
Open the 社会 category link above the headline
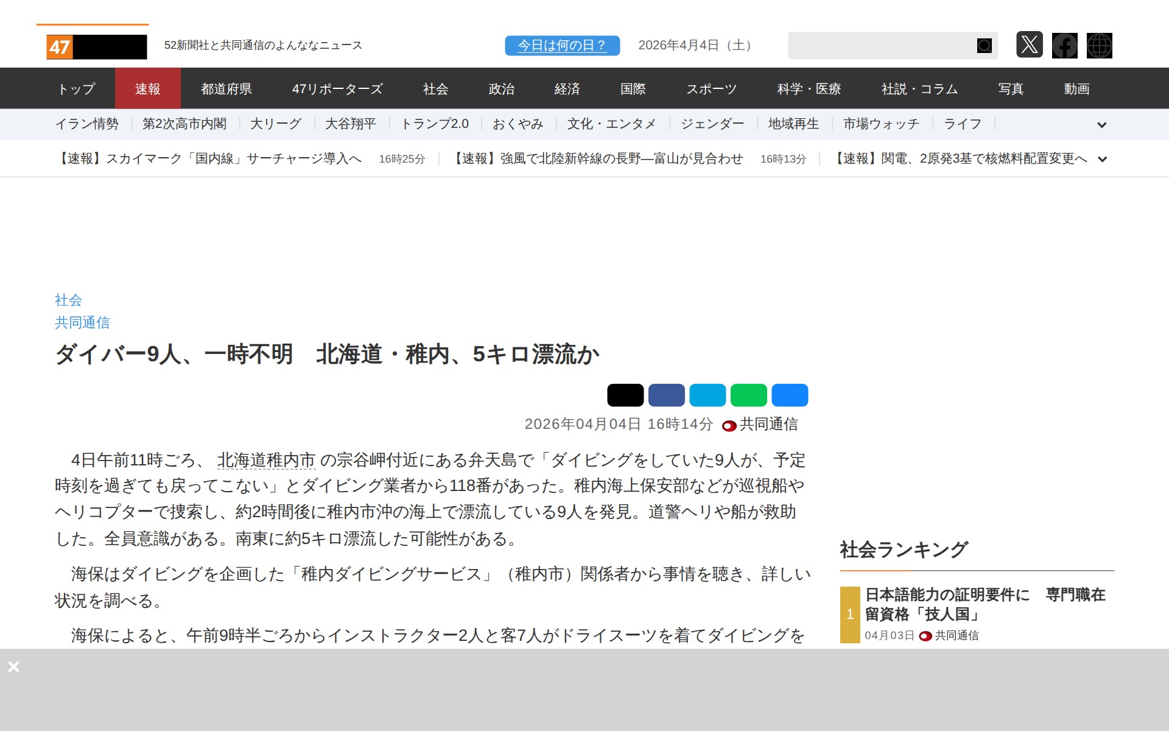click(x=68, y=300)
